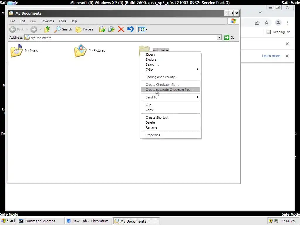Expand the Views dropdown arrow

146,30
